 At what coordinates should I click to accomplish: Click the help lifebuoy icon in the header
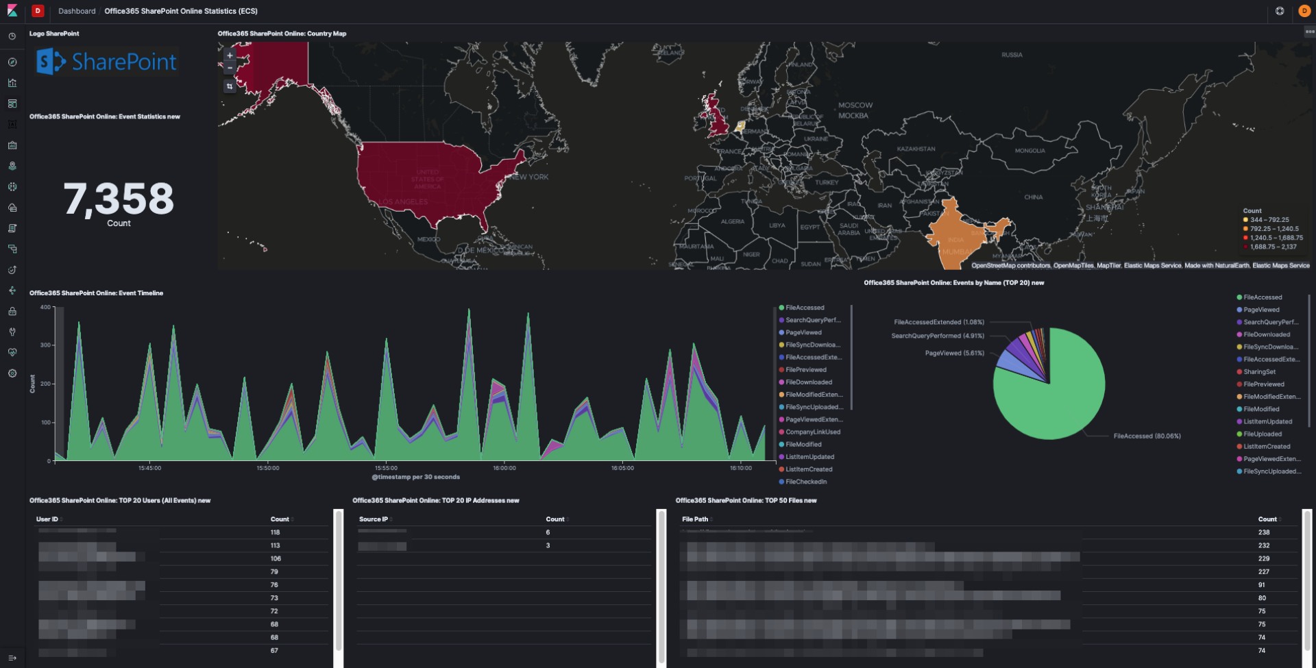pos(1279,11)
